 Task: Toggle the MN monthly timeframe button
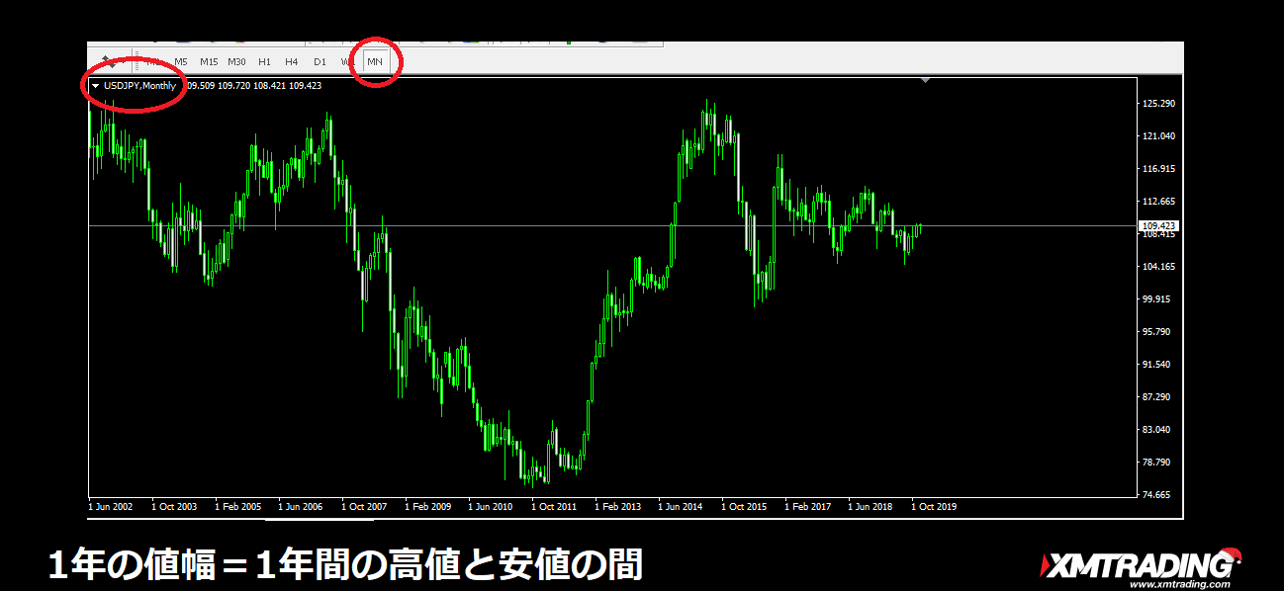(375, 61)
